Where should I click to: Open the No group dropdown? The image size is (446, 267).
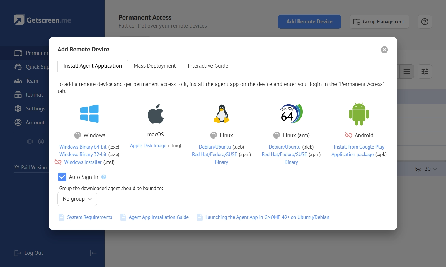77,199
